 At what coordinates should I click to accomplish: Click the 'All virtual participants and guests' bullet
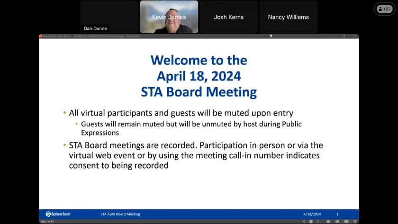tap(181, 113)
